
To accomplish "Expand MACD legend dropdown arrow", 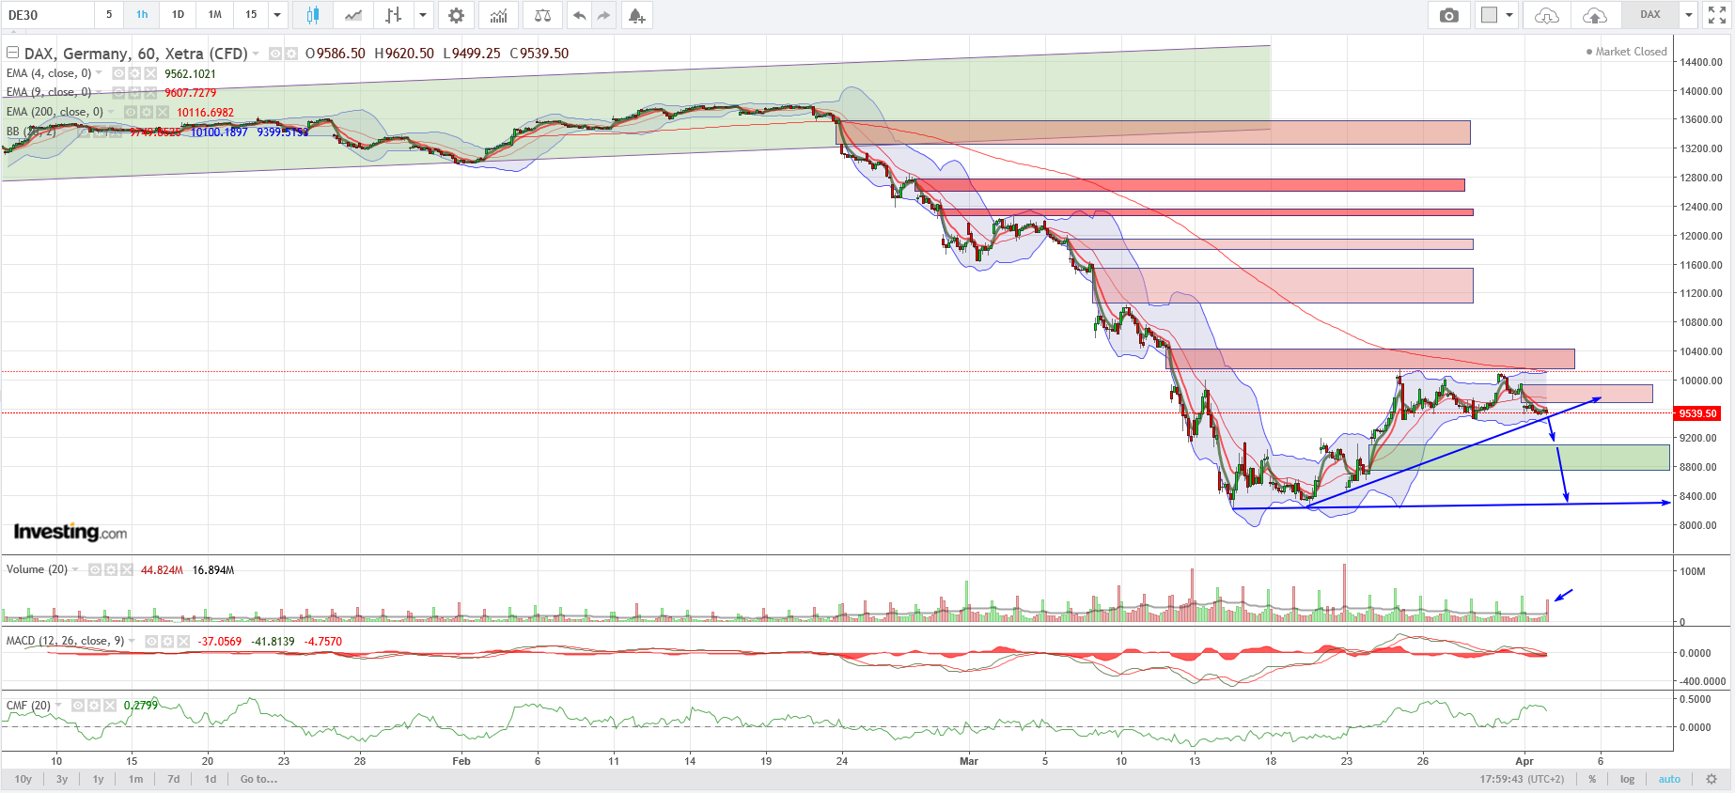I will [132, 642].
